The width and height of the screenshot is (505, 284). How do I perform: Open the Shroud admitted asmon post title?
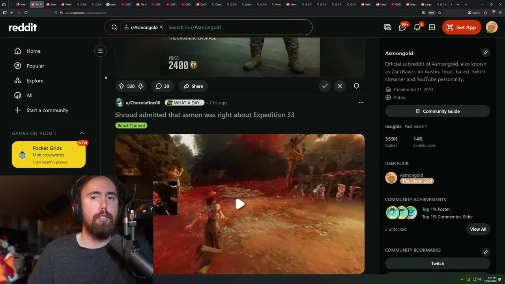click(x=205, y=115)
